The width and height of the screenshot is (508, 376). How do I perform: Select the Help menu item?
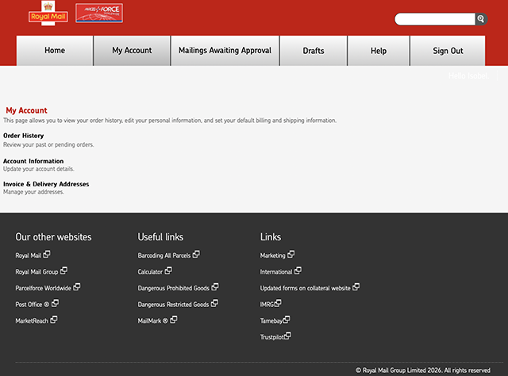click(x=379, y=51)
